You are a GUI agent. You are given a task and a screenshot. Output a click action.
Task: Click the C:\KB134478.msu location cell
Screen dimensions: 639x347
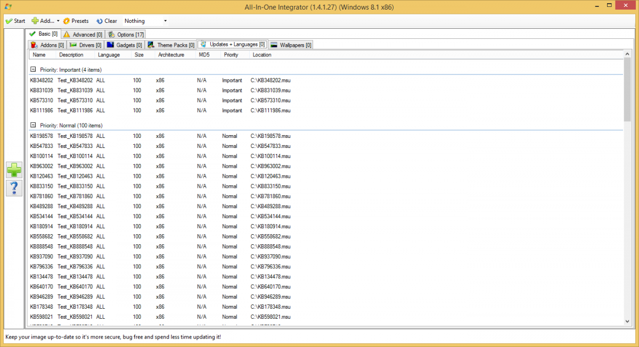271,277
